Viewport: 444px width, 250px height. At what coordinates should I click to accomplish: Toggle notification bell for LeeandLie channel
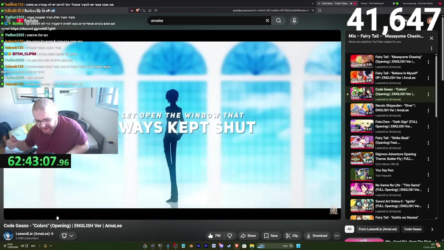click(x=64, y=236)
